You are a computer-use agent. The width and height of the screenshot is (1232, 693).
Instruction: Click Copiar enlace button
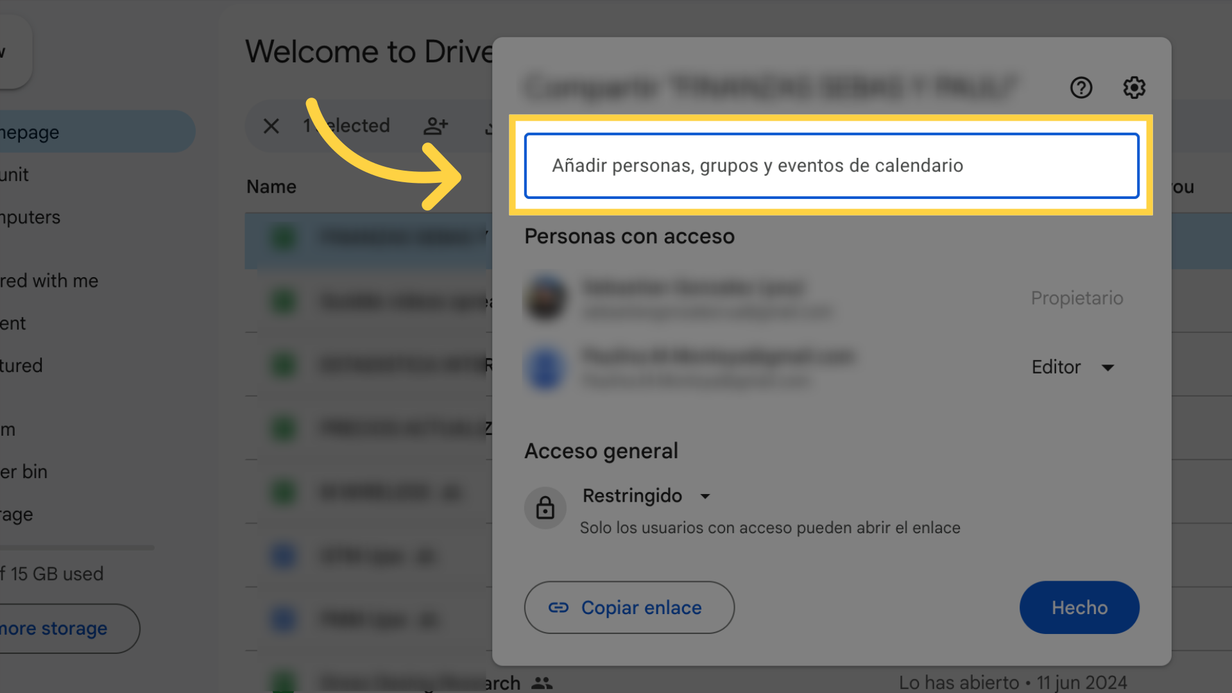[629, 606]
